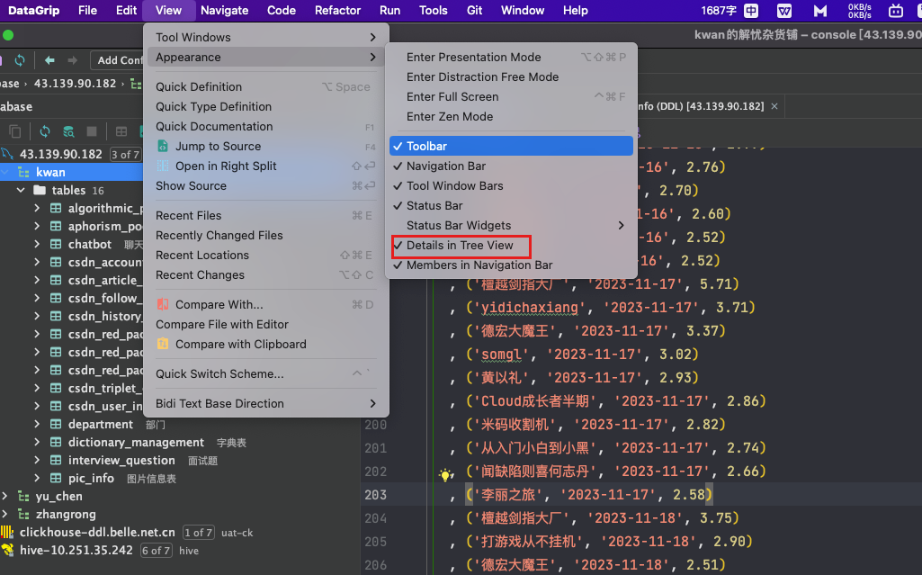Click Refresh icon in Database panel toolbar

point(45,131)
